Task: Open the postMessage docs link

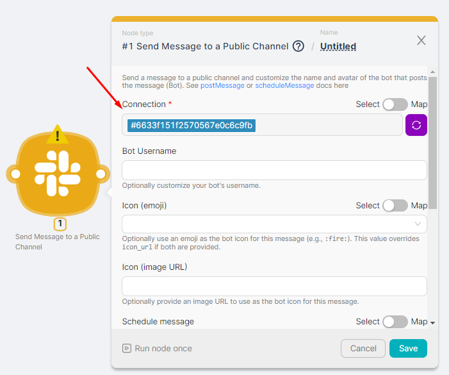Action: click(x=222, y=85)
